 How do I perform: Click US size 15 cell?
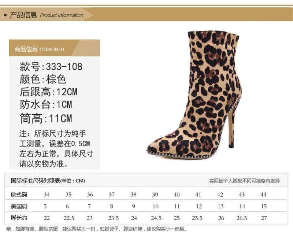point(264,206)
